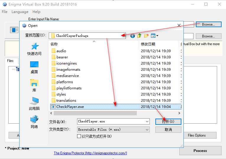
Task: Select the mediaservice folder
Action: [x=65, y=76]
